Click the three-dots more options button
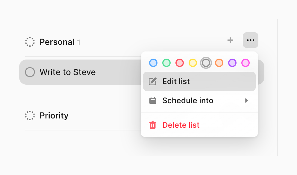This screenshot has width=297, height=175. 251,40
